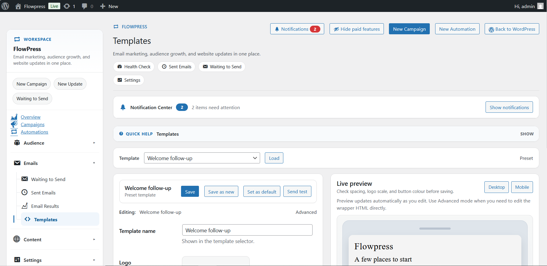This screenshot has height=266, width=547.
Task: Click the Notification Center bell icon
Action: coord(123,107)
